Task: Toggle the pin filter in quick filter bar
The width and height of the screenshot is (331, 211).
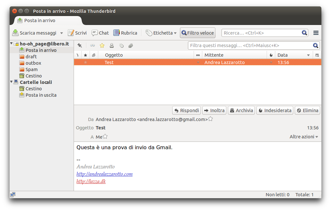Action: pos(79,45)
